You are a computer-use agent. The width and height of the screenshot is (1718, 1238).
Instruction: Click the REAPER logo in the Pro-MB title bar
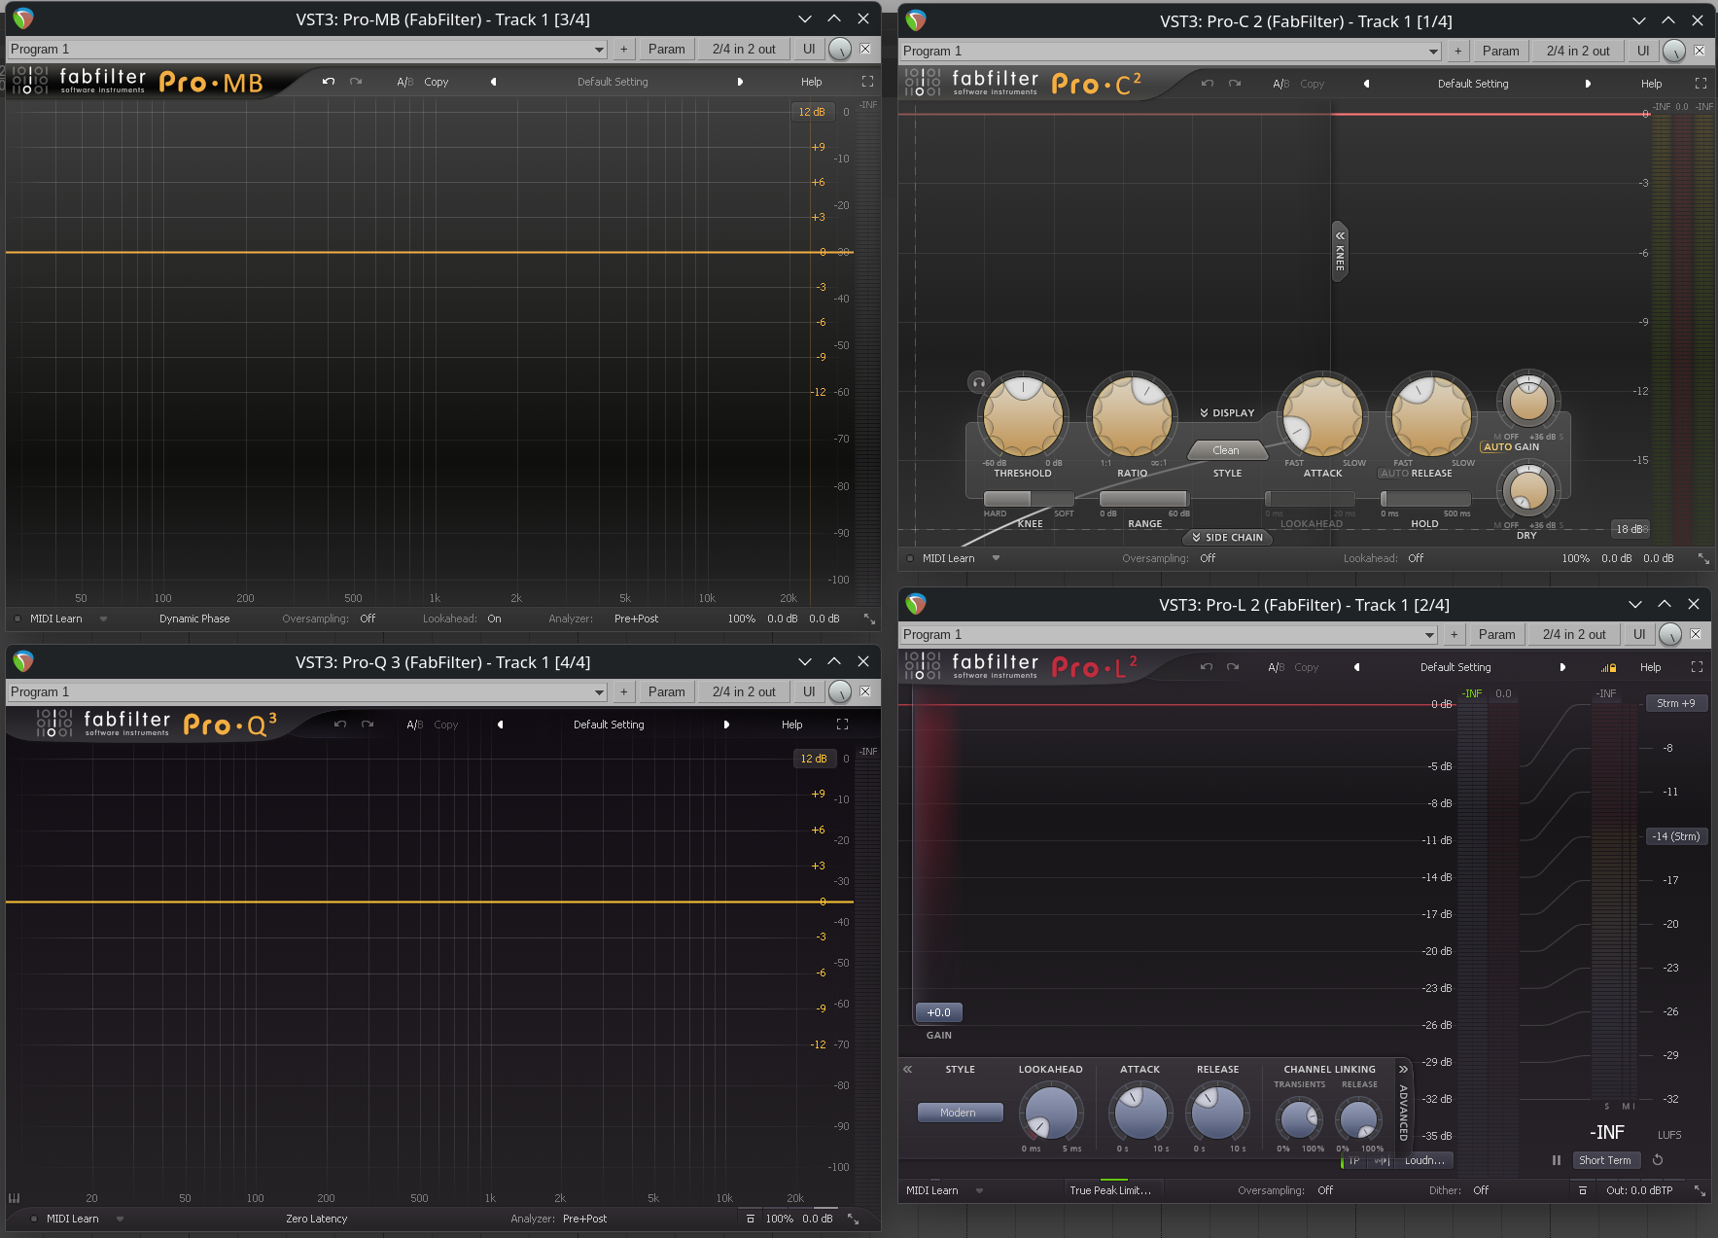[x=23, y=19]
